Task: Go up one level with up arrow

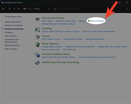Action: (19, 9)
